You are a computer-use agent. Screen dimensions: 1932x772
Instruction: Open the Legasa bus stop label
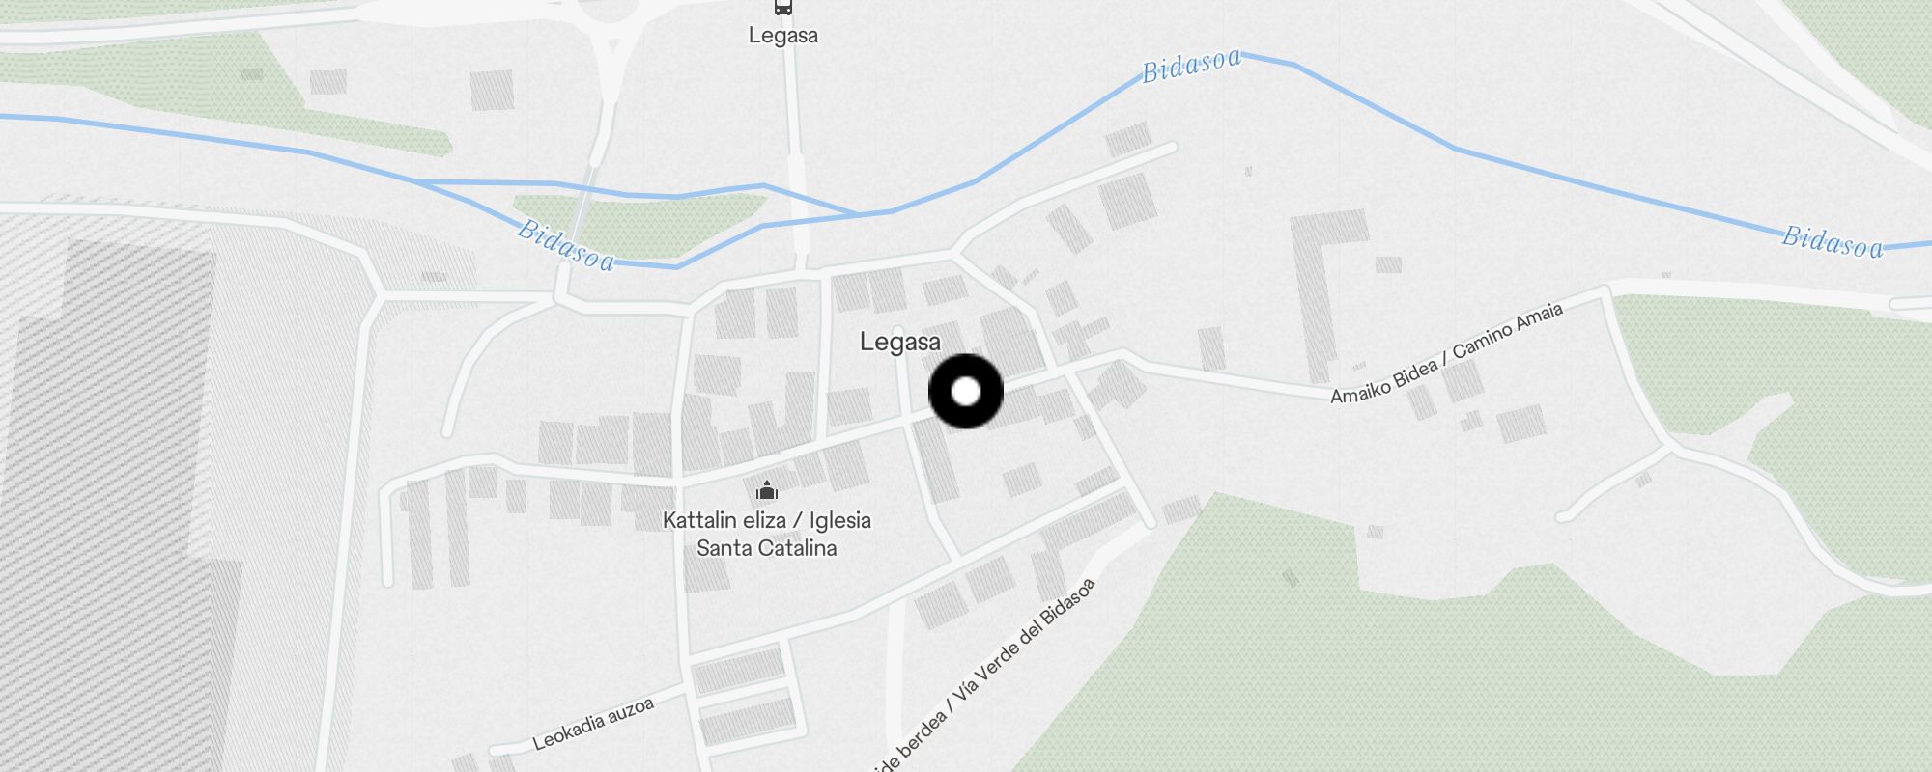click(x=782, y=36)
